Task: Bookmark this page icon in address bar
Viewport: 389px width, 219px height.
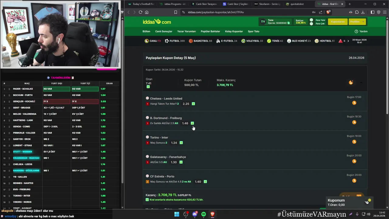Action: click(x=175, y=12)
